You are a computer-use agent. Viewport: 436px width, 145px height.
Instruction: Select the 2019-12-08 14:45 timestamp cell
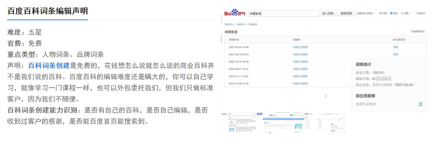point(239,83)
